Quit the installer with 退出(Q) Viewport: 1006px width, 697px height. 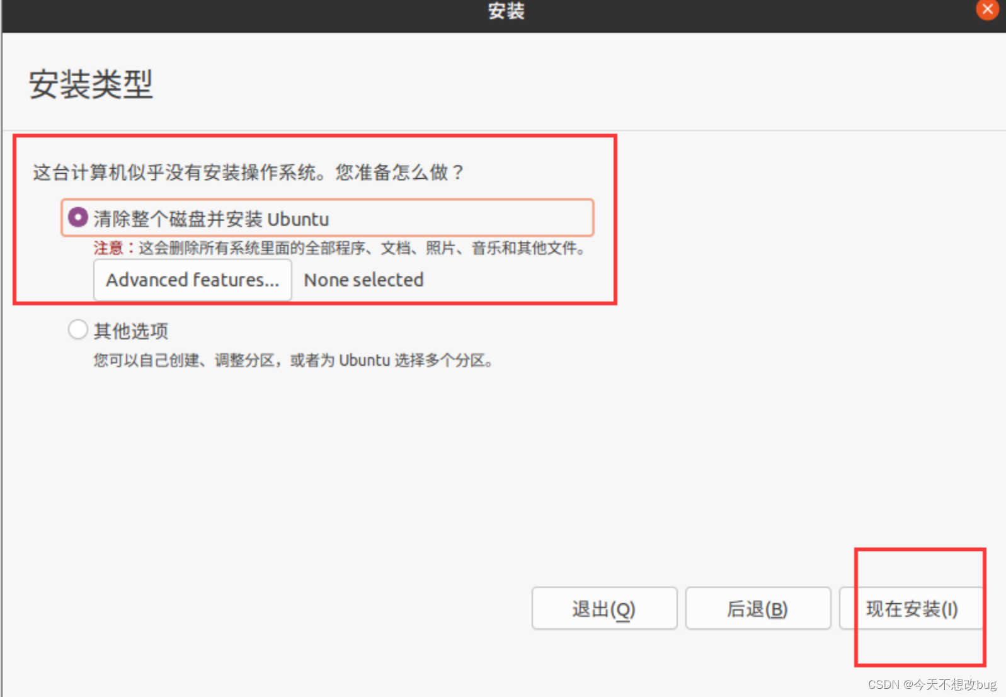pos(604,608)
